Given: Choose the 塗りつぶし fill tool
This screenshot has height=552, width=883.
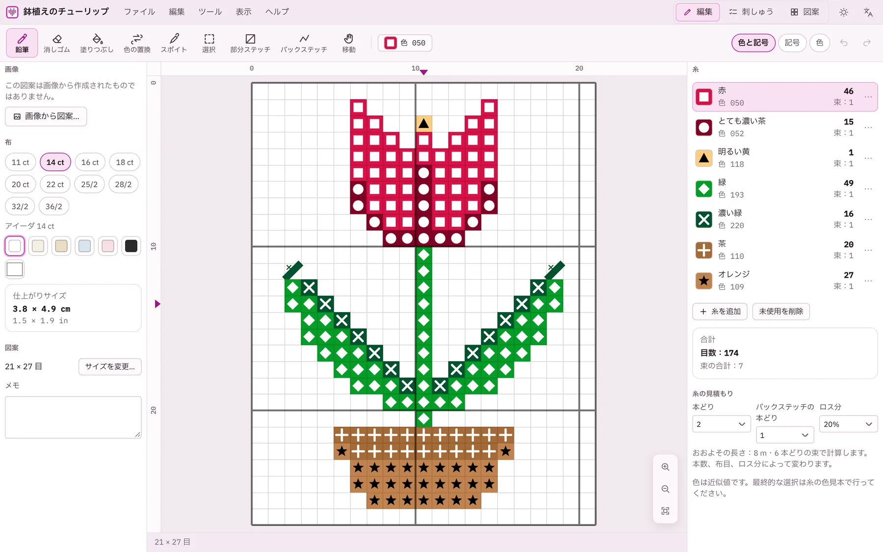Looking at the screenshot, I should [x=97, y=43].
